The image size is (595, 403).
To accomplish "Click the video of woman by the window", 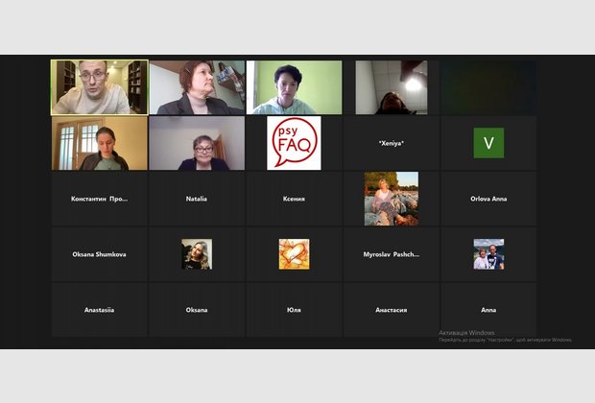I will tap(99, 143).
